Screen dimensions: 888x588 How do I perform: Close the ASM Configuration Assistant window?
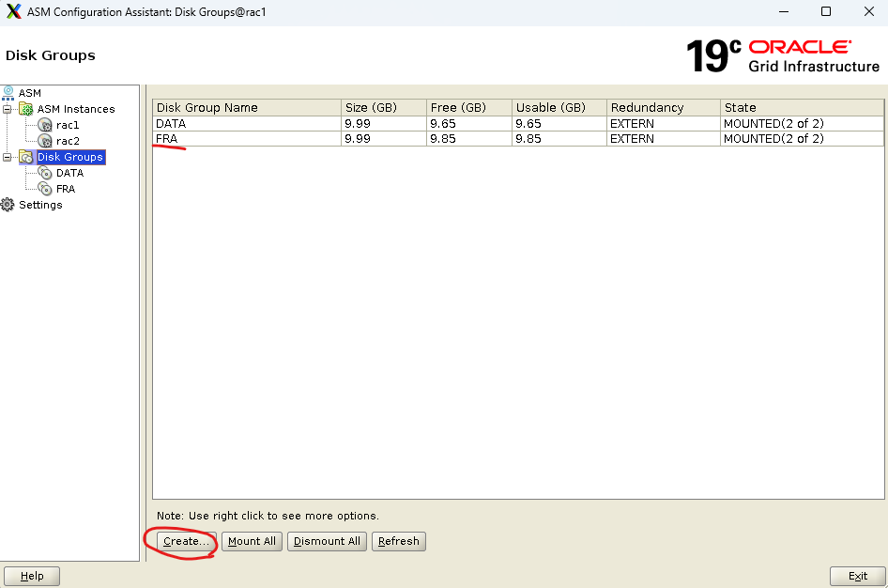868,11
